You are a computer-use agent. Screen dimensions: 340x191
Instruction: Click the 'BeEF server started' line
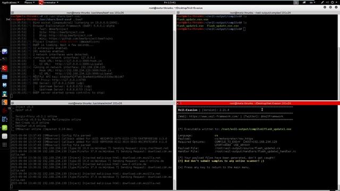[57, 92]
